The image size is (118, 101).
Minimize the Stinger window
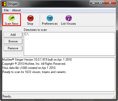pos(93,3)
